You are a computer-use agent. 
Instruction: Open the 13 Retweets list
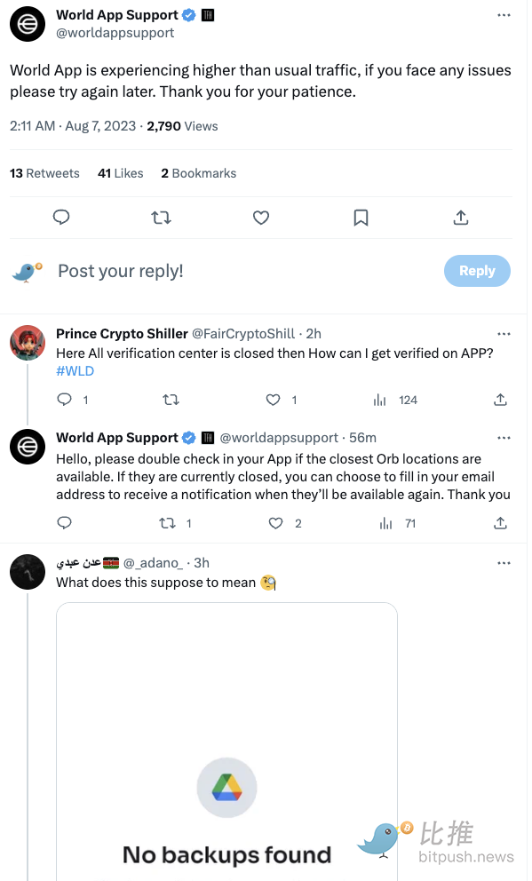(x=44, y=173)
